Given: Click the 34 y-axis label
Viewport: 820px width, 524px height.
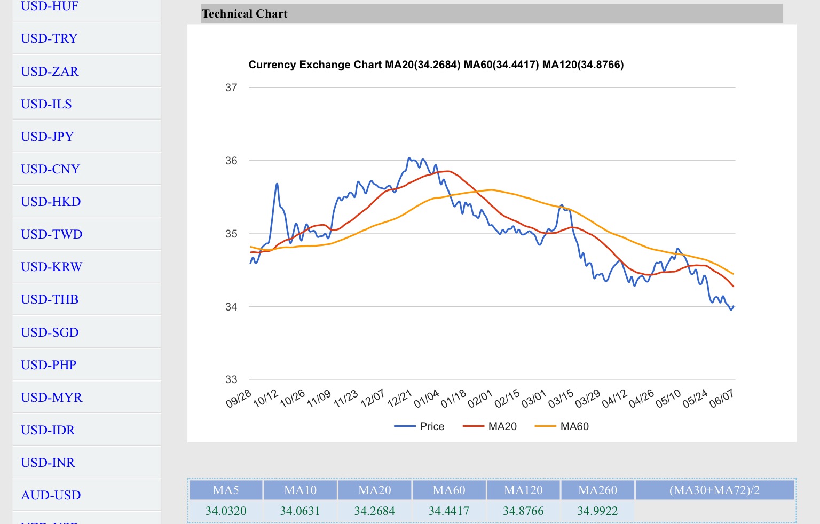Looking at the screenshot, I should click(231, 307).
